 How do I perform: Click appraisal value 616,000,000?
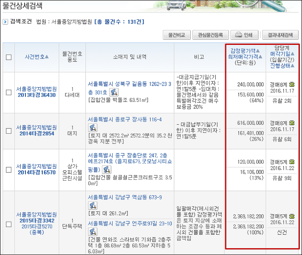pos(250,123)
